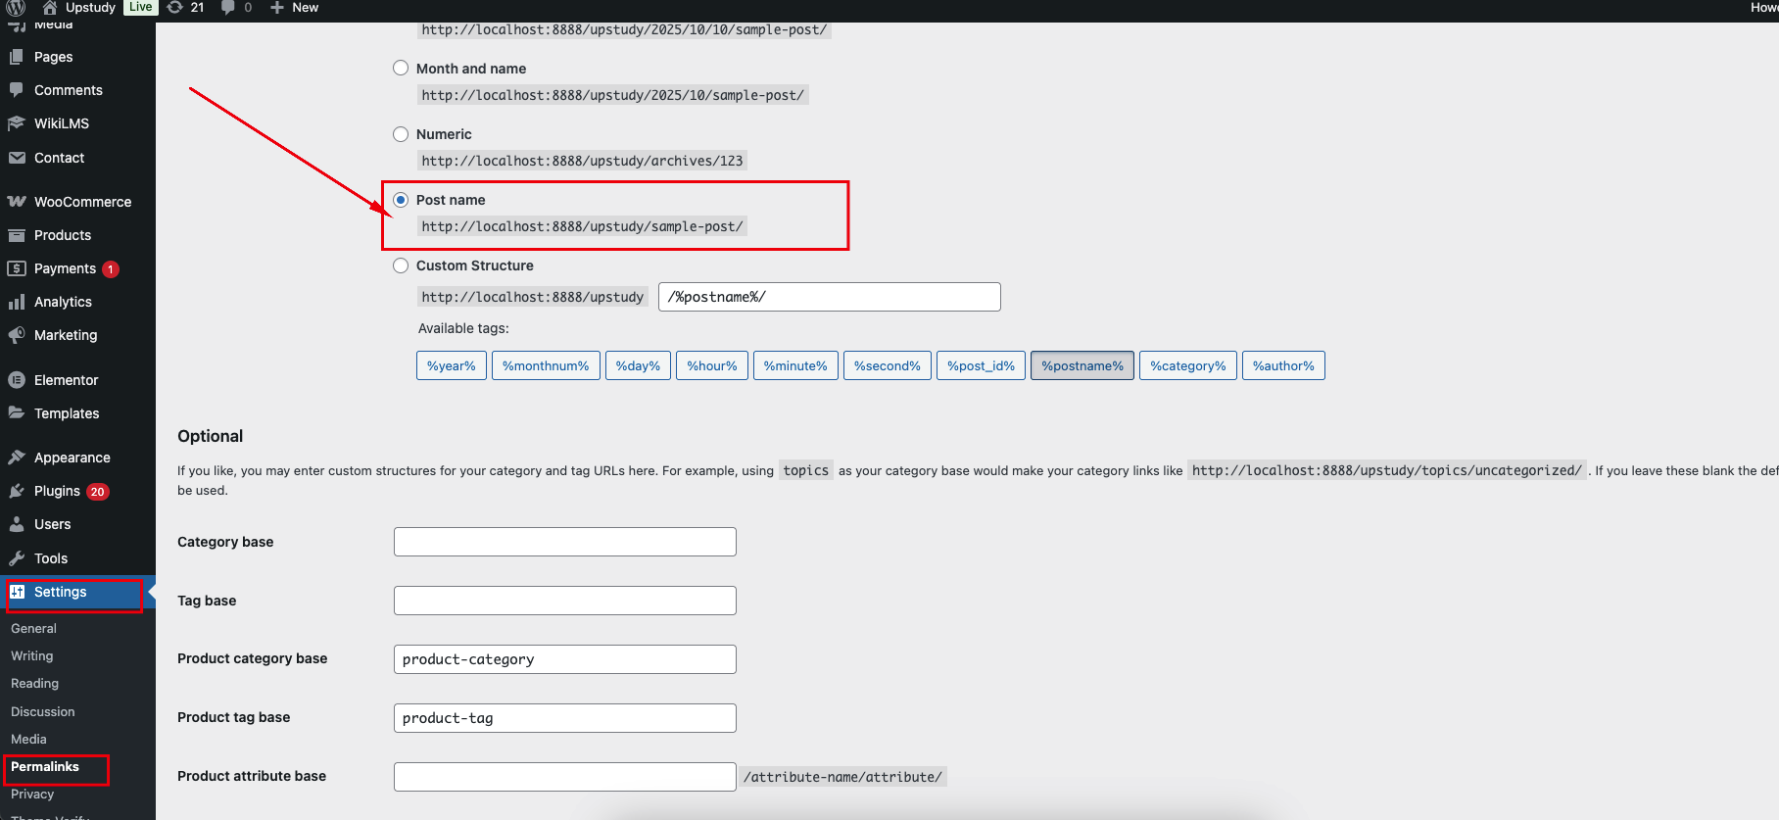Choose the Custom Structure radio option
The height and width of the screenshot is (820, 1779).
pyautogui.click(x=401, y=265)
